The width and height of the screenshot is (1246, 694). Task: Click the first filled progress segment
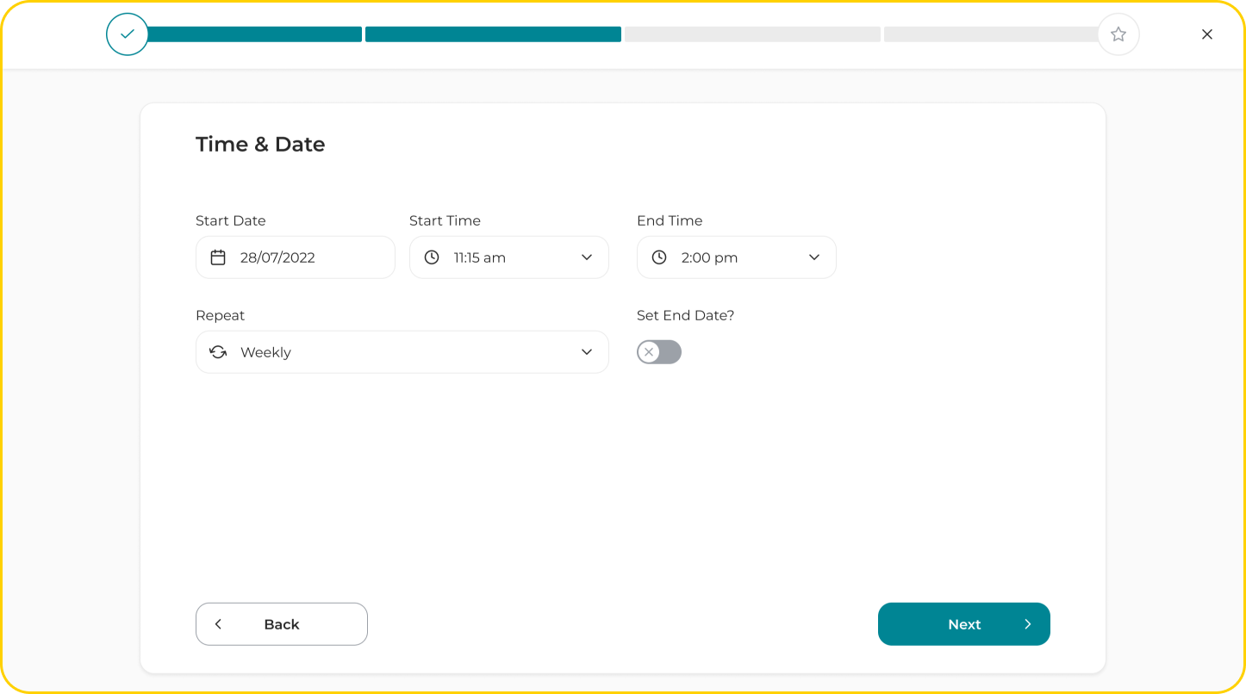click(x=255, y=34)
